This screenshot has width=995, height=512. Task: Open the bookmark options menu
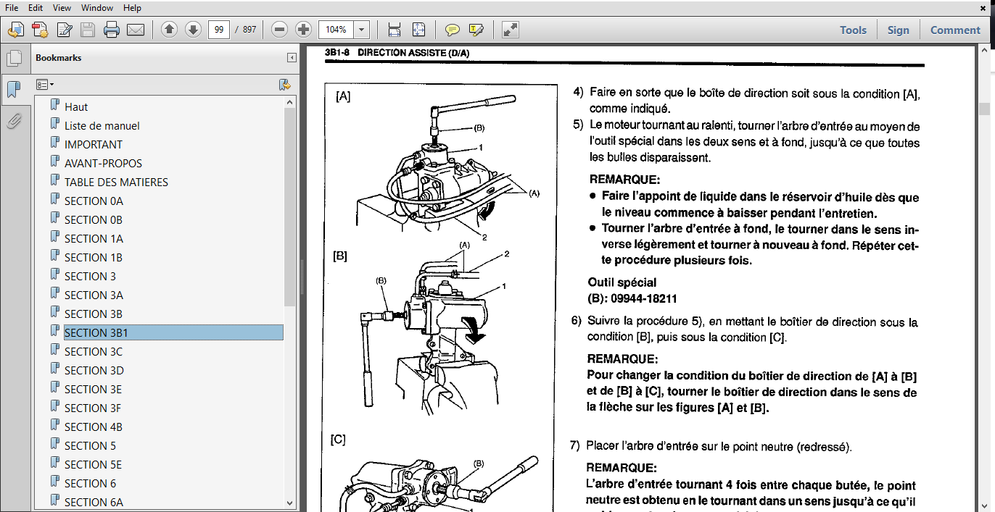(x=44, y=85)
